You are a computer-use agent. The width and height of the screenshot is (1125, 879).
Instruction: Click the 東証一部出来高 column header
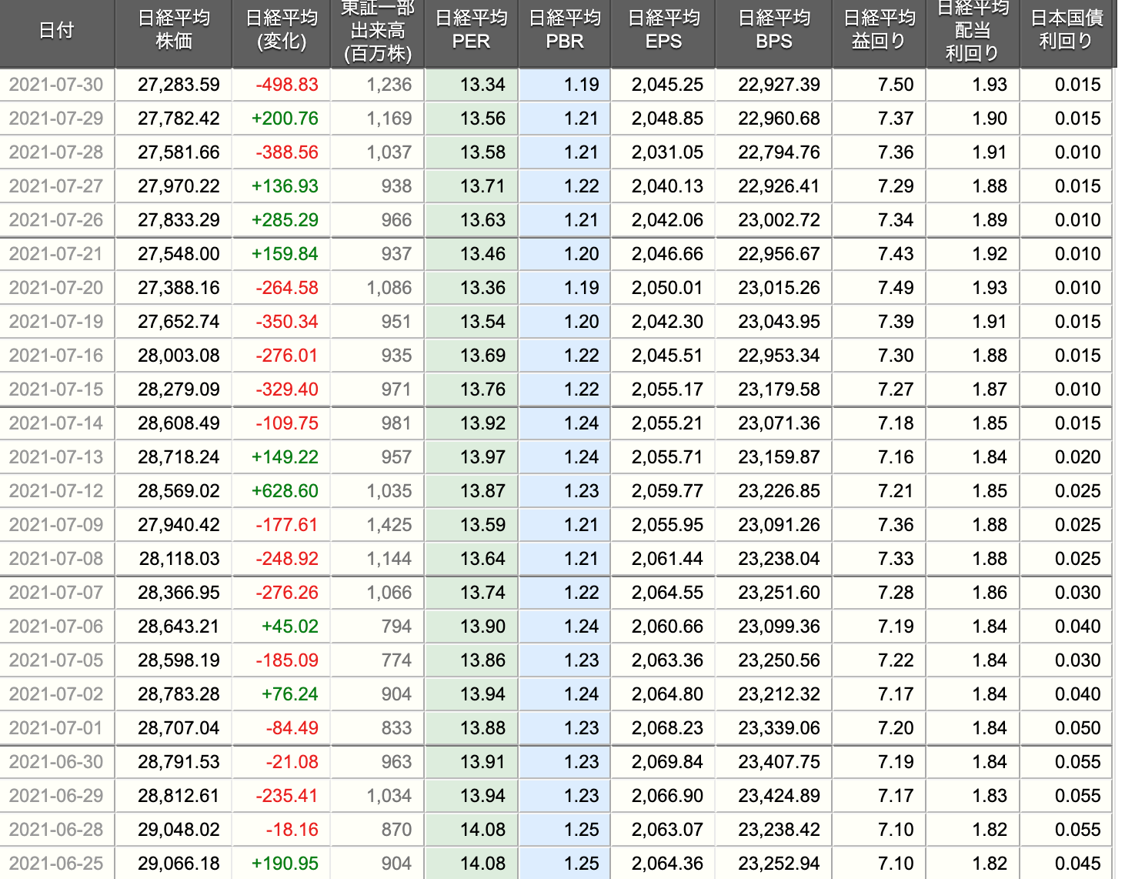click(377, 31)
